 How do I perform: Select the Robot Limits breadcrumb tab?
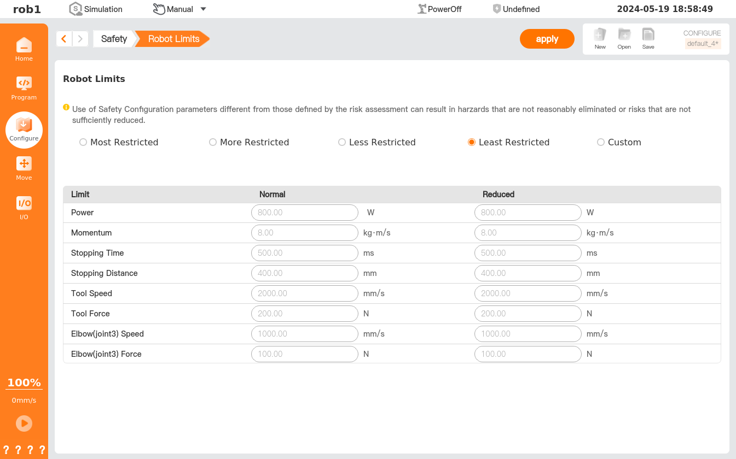coord(173,39)
